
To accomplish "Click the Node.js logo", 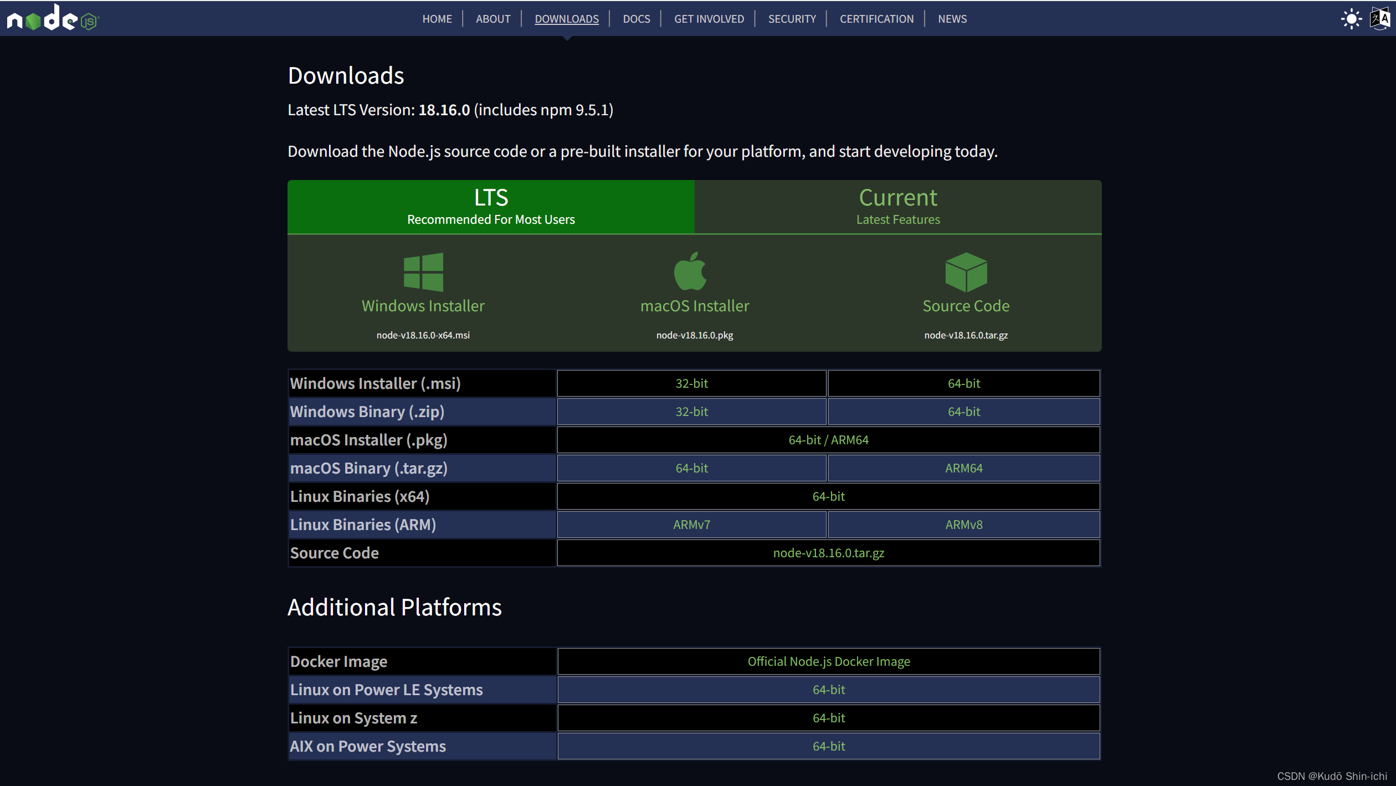I will point(53,18).
